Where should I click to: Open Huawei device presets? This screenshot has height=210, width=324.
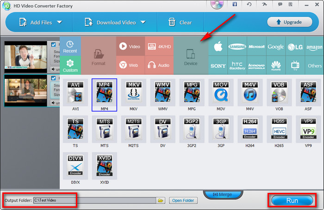276,66
